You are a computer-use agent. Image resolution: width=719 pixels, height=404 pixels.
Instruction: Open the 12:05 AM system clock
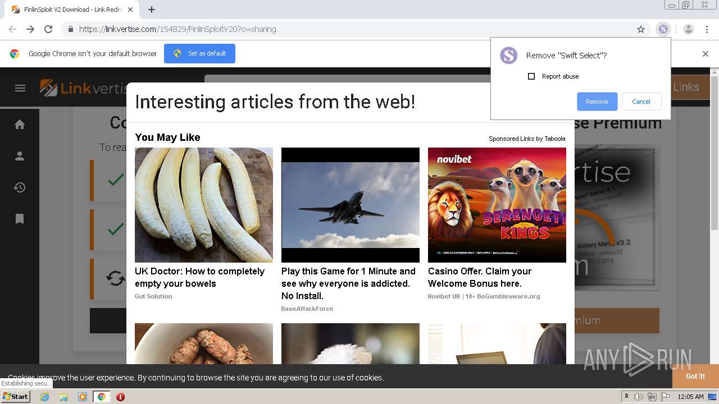pyautogui.click(x=690, y=397)
